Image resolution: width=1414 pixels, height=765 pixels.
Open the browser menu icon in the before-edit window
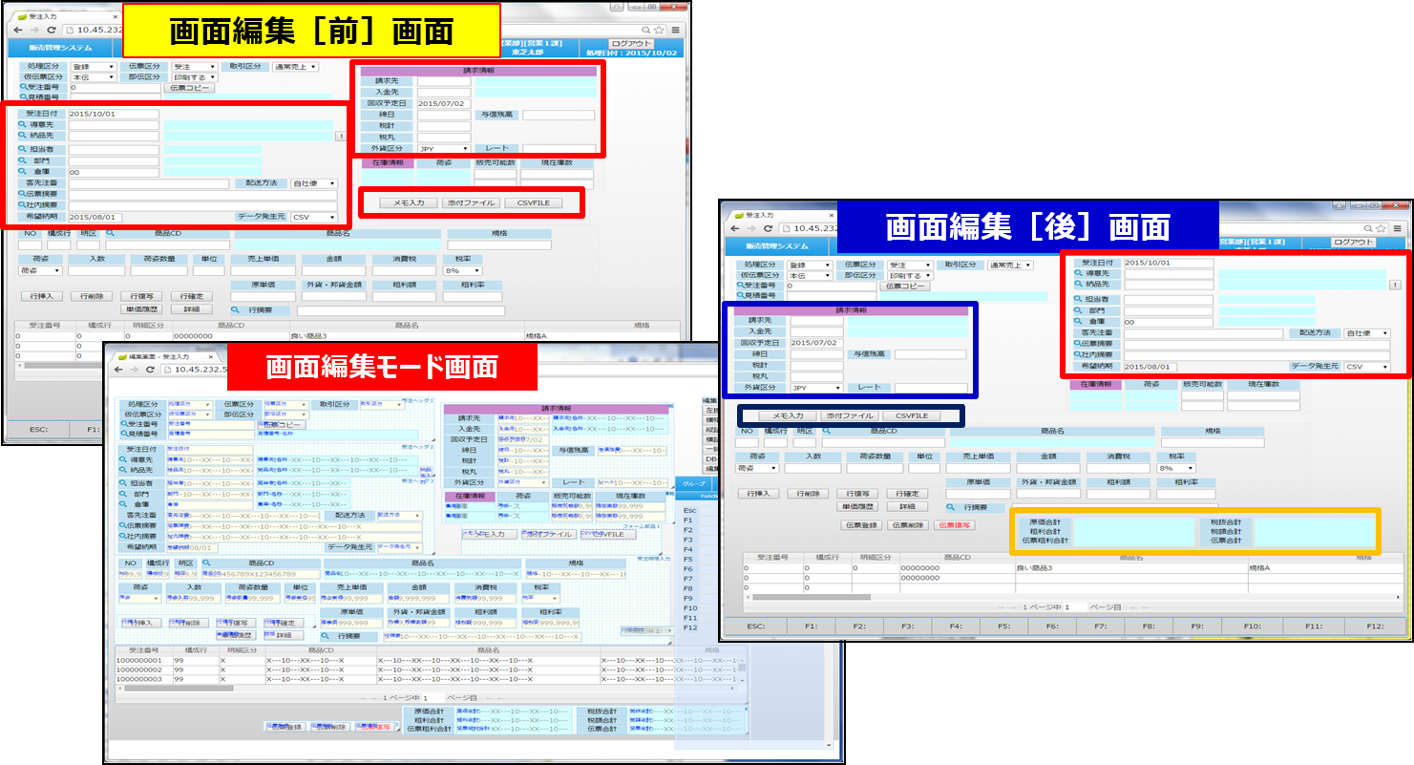[675, 31]
